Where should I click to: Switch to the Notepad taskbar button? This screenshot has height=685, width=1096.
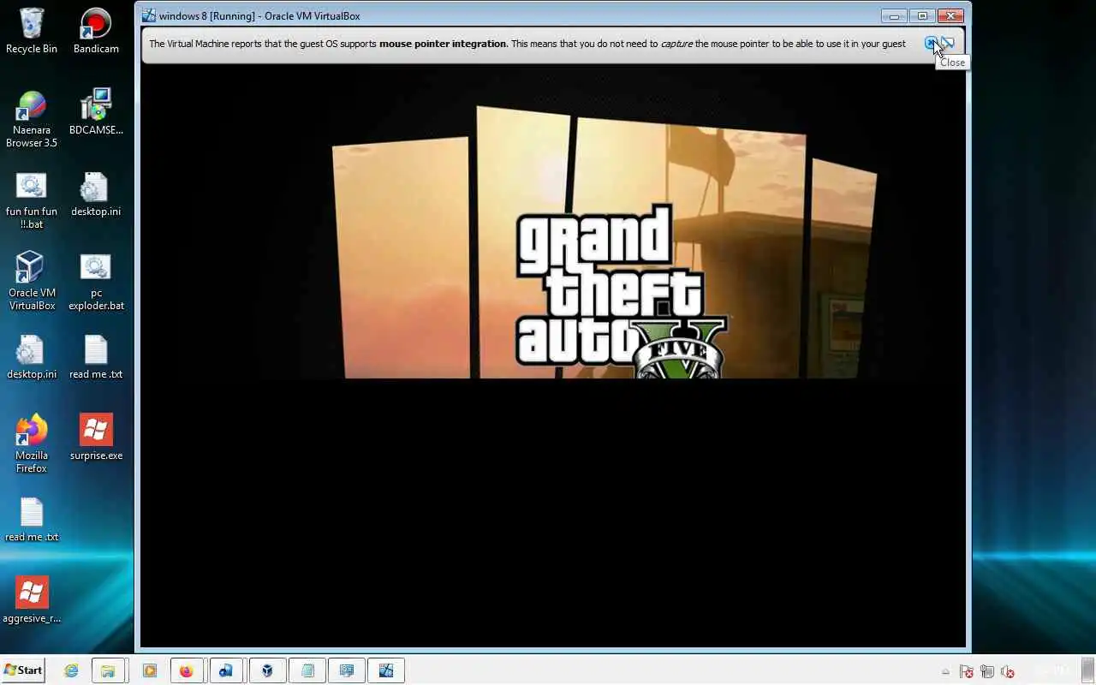pyautogui.click(x=307, y=670)
